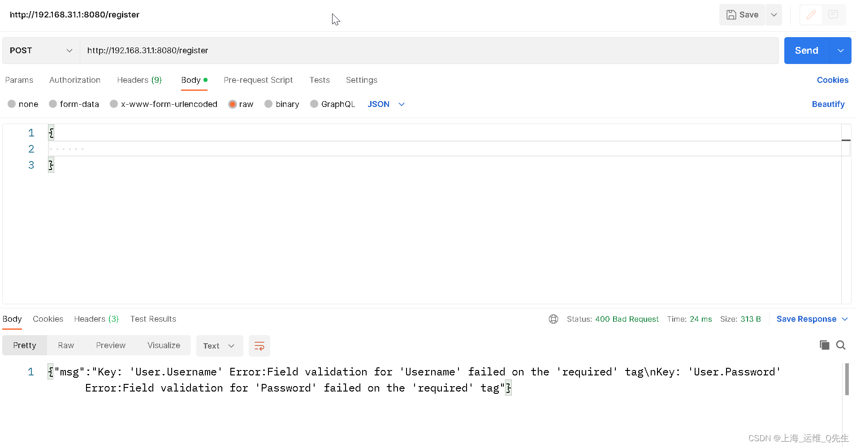
Task: Select the none body type
Action: pos(23,104)
